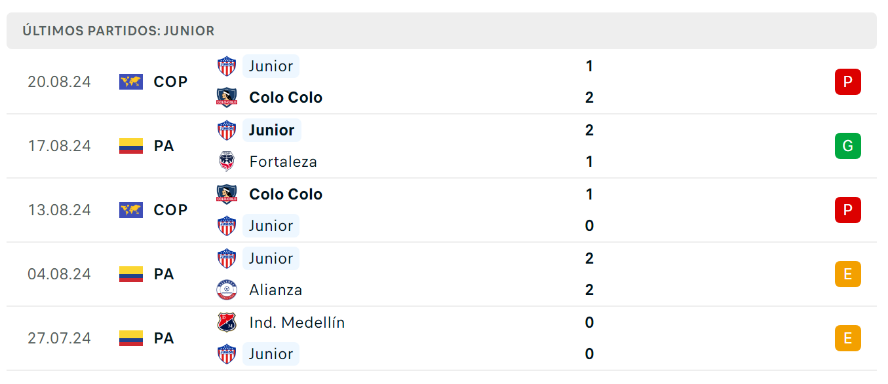Click the world map COP icon on 20.08.24 row
This screenshot has width=888, height=384.
(x=131, y=82)
